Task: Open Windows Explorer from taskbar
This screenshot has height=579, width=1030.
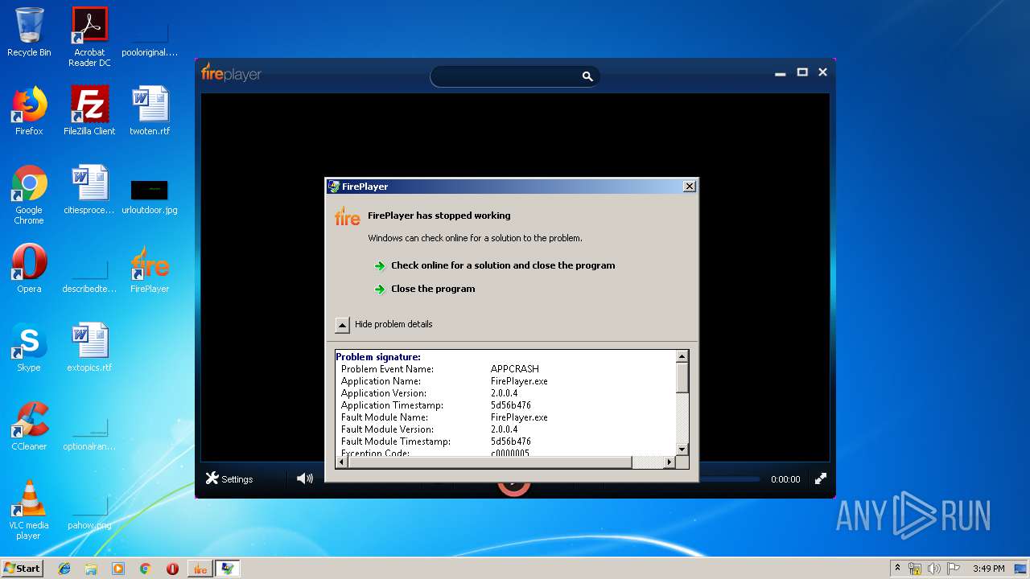Action: pos(91,569)
